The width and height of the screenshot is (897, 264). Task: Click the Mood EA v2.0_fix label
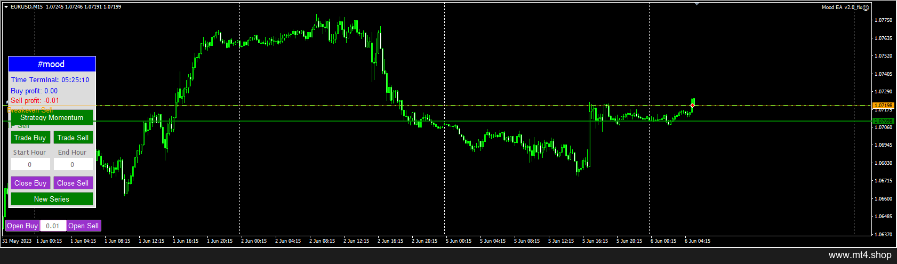click(x=842, y=7)
